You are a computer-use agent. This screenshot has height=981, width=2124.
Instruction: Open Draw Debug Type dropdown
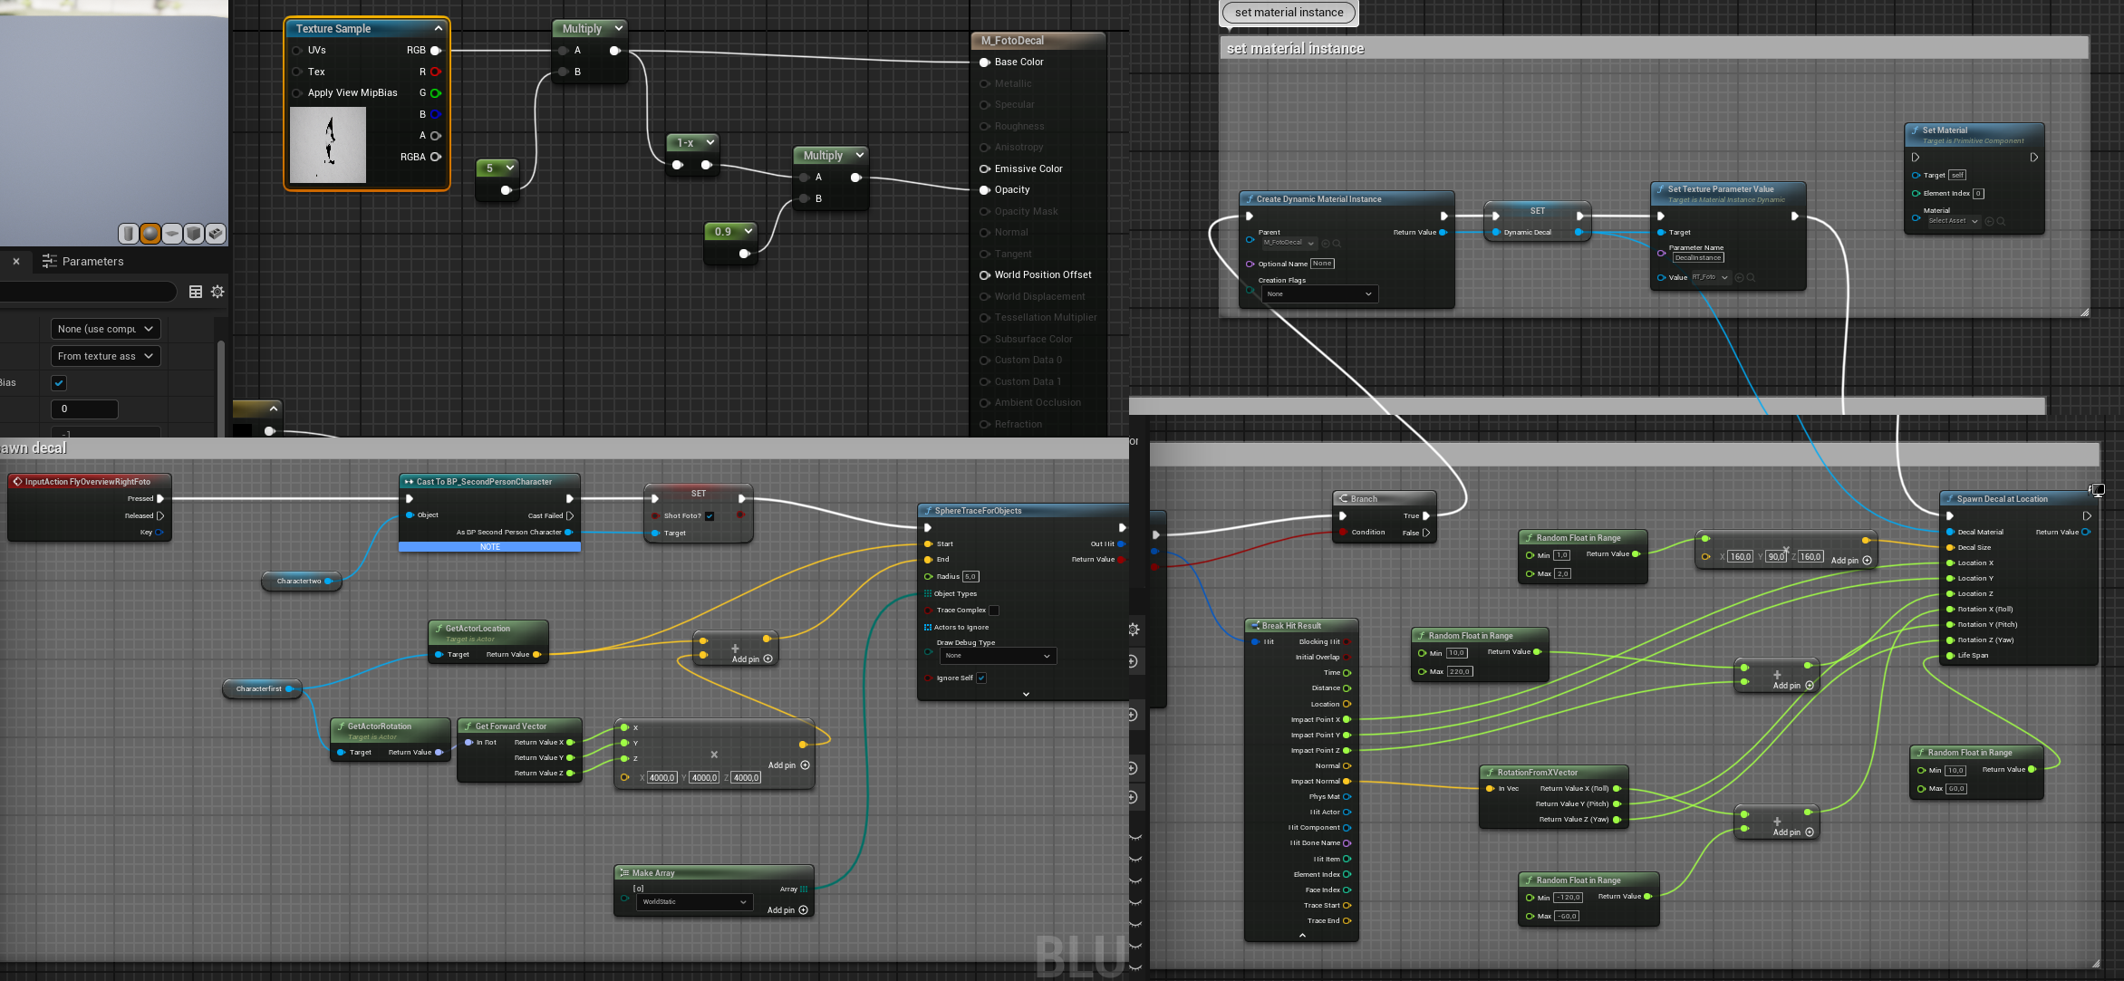[997, 656]
